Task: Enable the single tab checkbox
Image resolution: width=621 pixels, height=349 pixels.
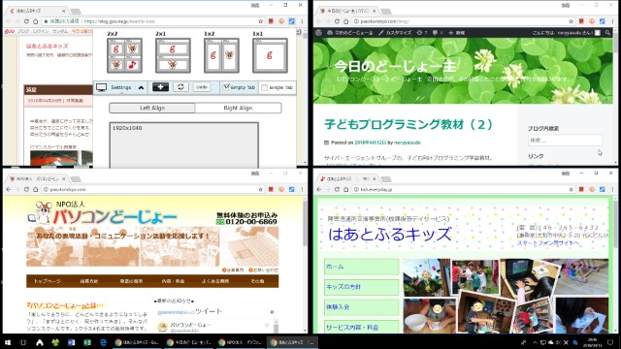Action: point(264,87)
